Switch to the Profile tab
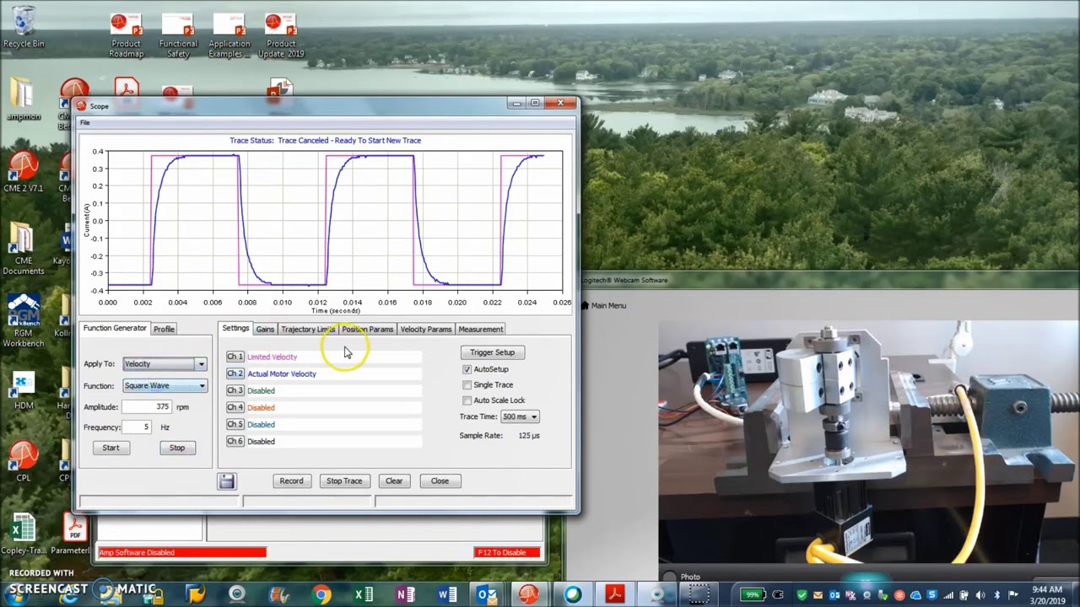This screenshot has width=1080, height=607. tap(164, 329)
